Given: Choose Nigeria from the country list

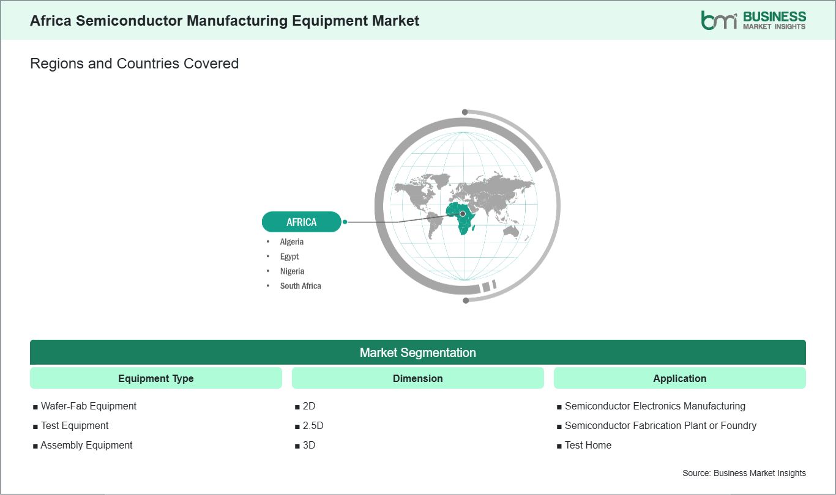Looking at the screenshot, I should (x=292, y=271).
